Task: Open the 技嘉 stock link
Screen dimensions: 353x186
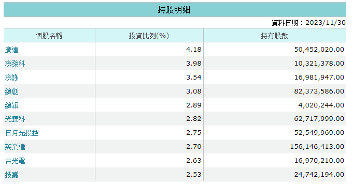Action: [x=12, y=174]
